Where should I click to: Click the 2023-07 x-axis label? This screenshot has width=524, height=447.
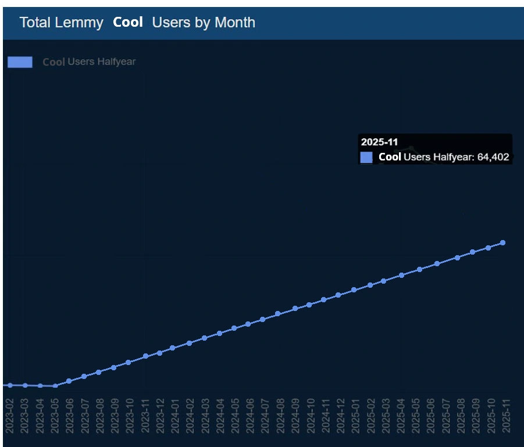(85, 416)
